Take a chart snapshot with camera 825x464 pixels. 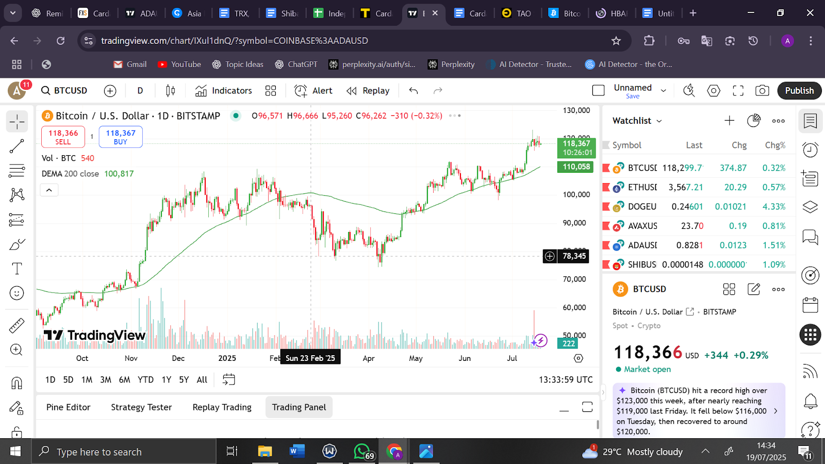[762, 91]
